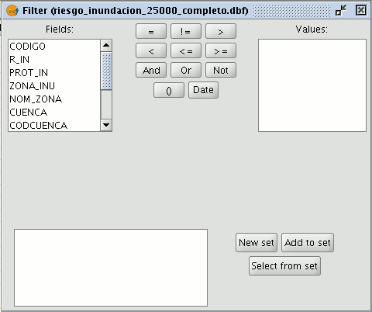Click the Fields list scroll-down arrow
Screen dimensions: 372x312
click(x=106, y=125)
